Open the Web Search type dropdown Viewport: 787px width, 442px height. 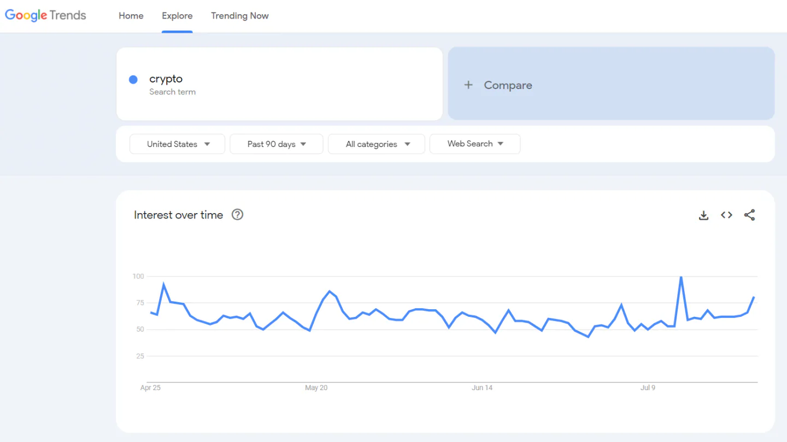[475, 144]
